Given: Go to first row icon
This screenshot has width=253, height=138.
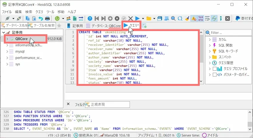Looking at the screenshot, I should tap(97, 18).
